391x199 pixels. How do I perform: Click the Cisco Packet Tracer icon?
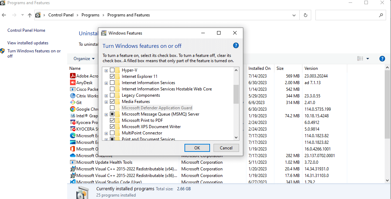click(72, 89)
